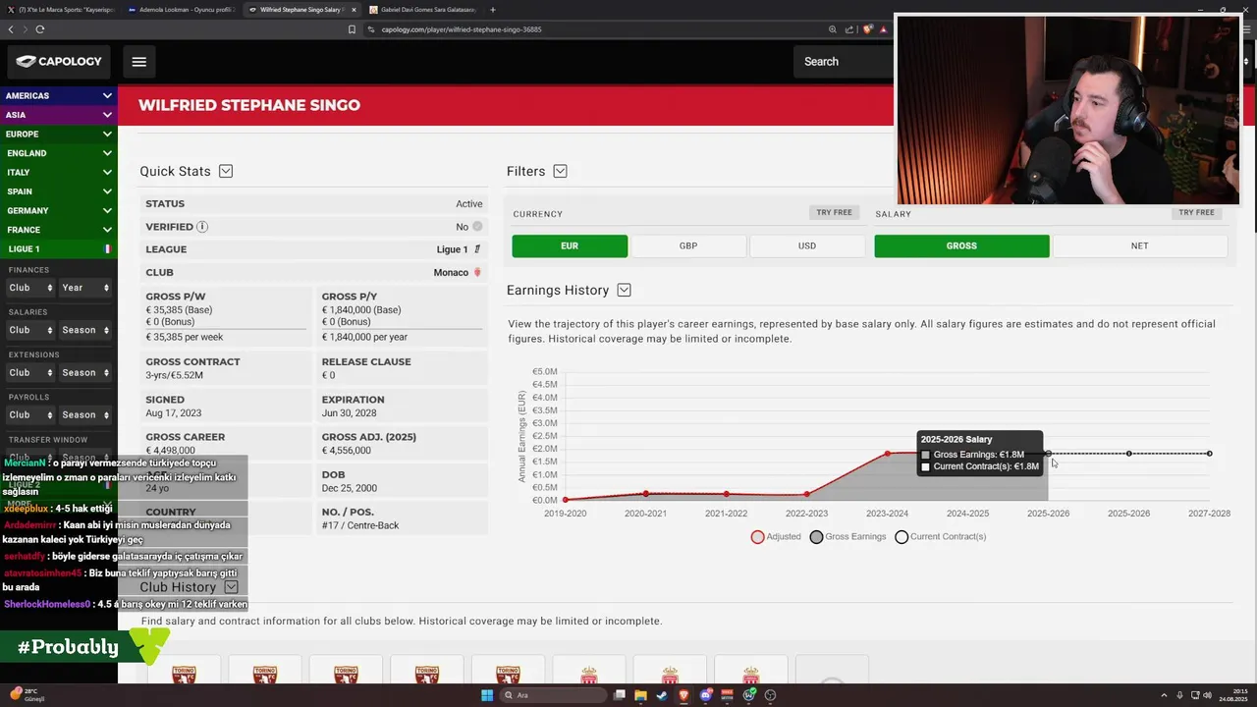Open Discord from the taskbar
This screenshot has height=707, width=1257.
[x=706, y=695]
